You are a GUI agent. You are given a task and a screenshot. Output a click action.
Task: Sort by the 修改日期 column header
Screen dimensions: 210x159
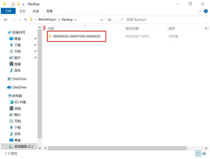coord(132,28)
